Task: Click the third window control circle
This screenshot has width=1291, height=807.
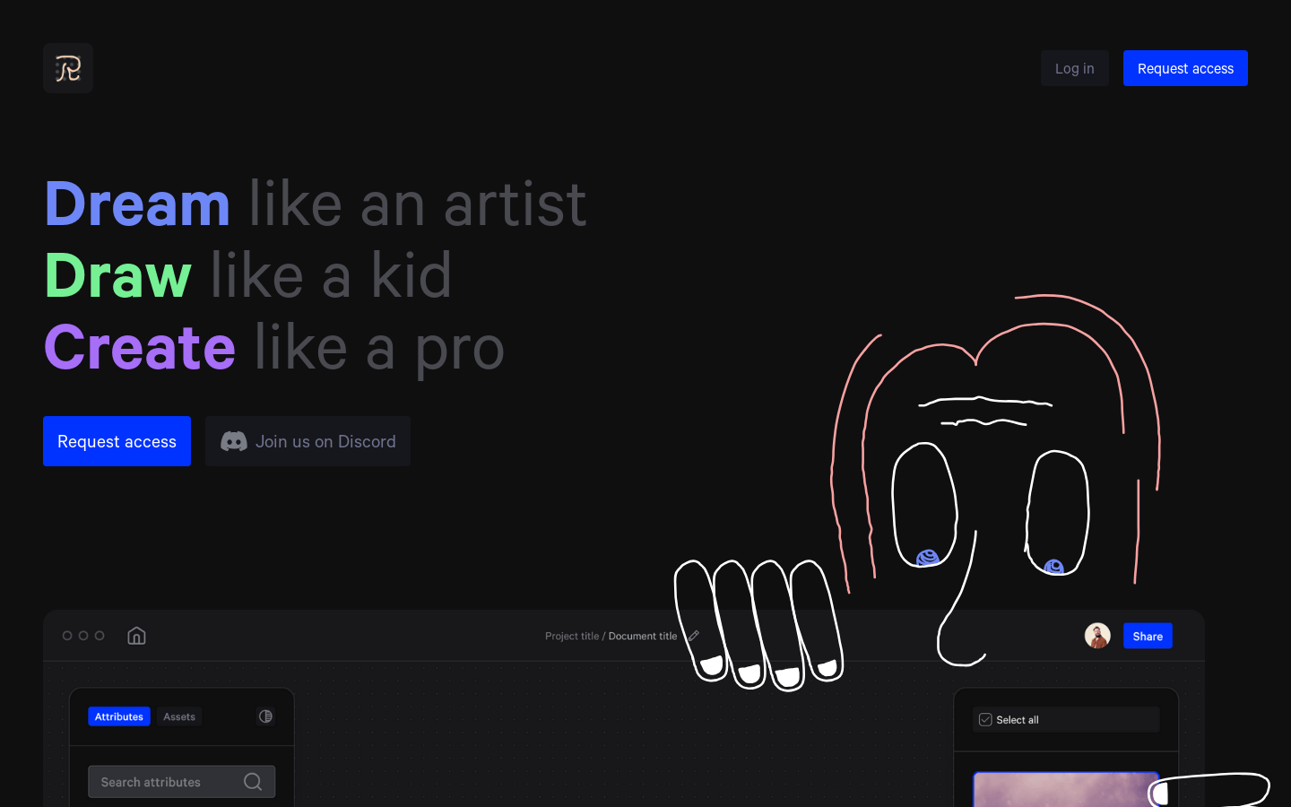Action: [100, 636]
